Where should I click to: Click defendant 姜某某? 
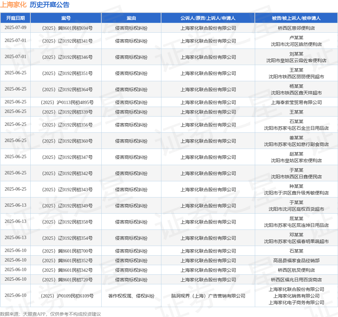(x=296, y=138)
